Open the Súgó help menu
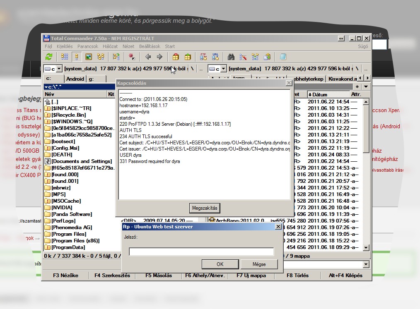This screenshot has width=420, height=309. [x=363, y=46]
